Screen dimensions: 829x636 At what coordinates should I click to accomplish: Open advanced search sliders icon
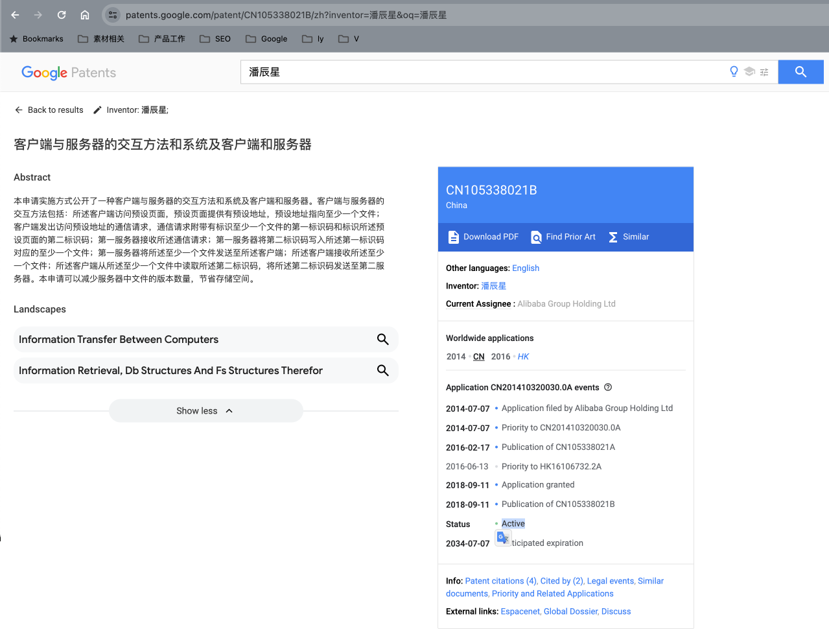coord(764,73)
